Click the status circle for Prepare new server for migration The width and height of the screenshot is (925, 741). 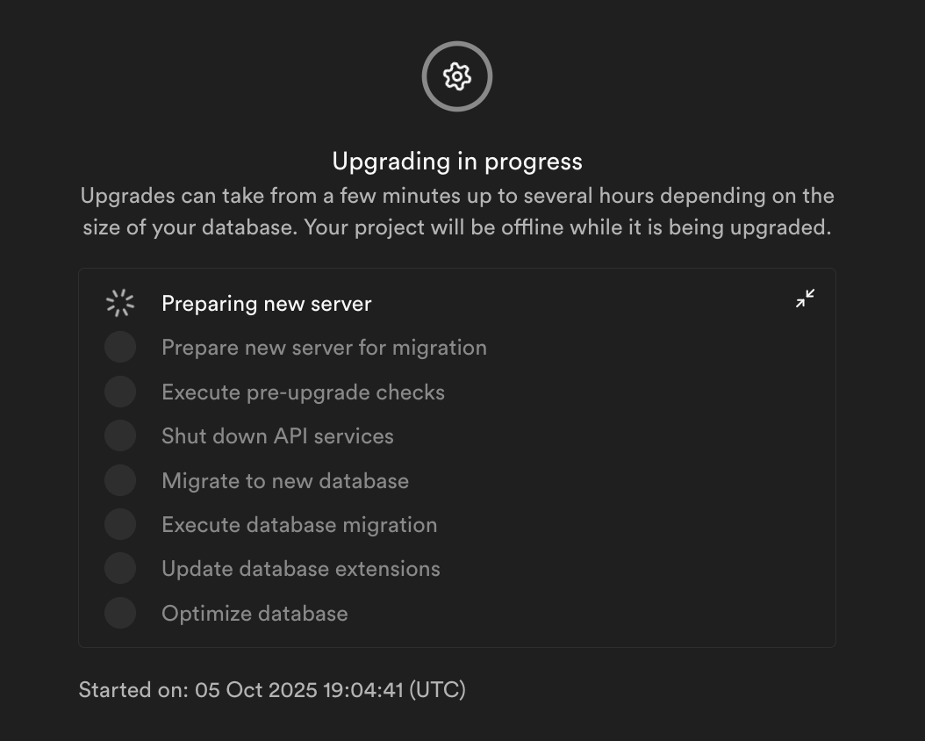[x=120, y=348]
